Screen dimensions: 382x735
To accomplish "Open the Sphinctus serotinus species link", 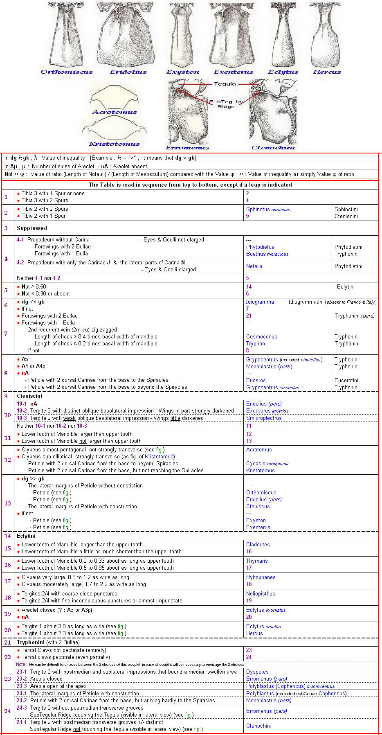I will 268,210.
